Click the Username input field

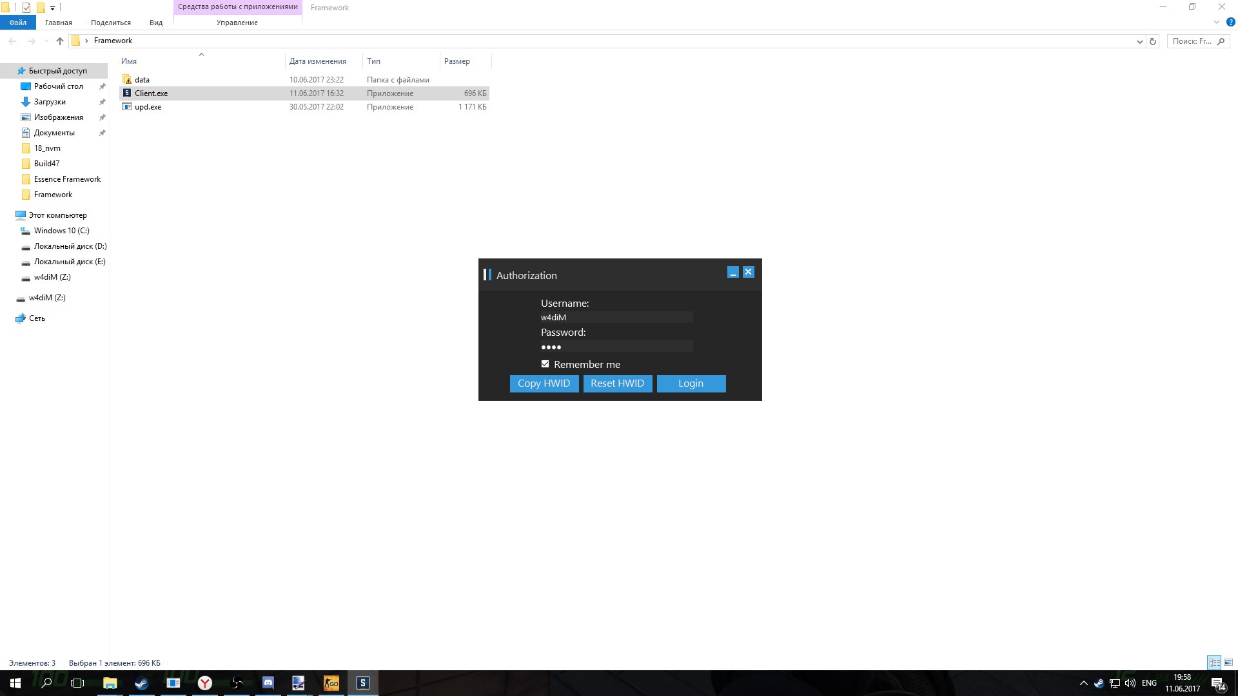(616, 317)
